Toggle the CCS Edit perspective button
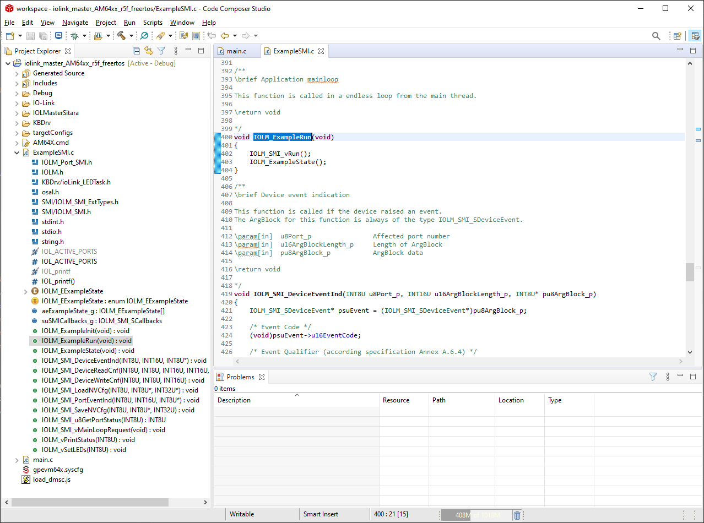This screenshot has width=704, height=523. point(695,36)
